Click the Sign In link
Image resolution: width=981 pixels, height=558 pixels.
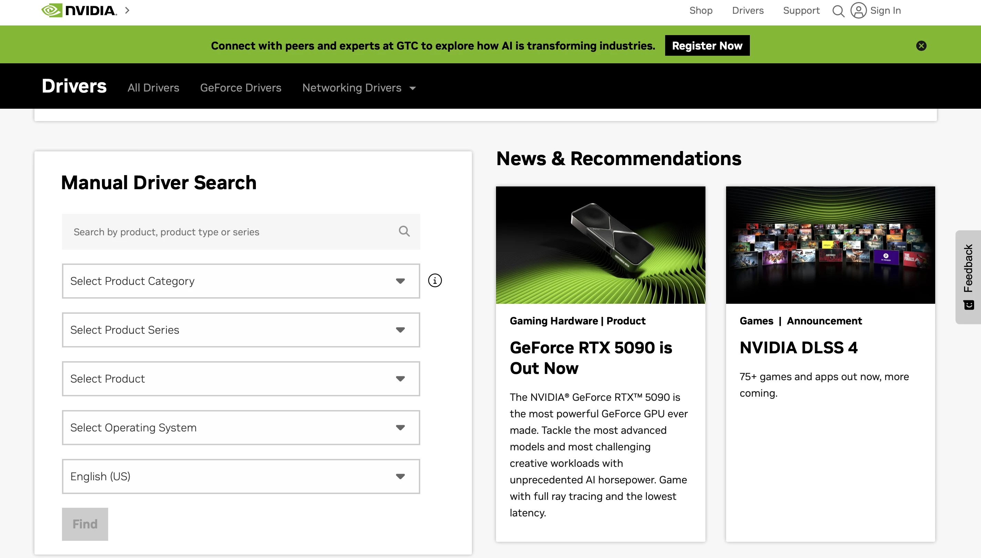(885, 10)
